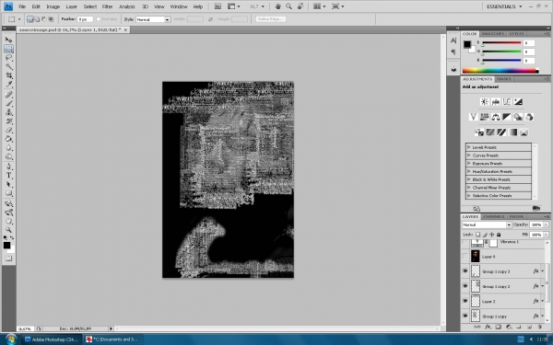Select the Magic Wand tool
553x345 pixels.
pyautogui.click(x=9, y=66)
